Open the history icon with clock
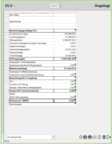 (x=81, y=137)
